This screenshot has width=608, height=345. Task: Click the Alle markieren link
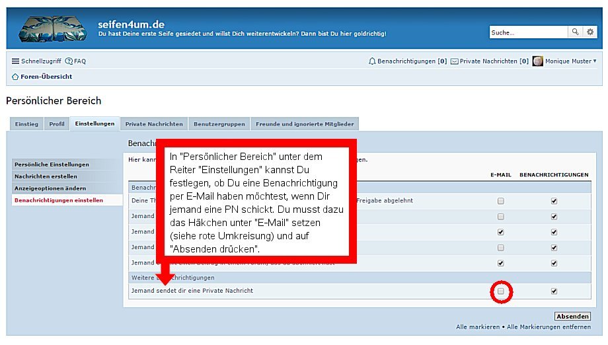click(x=478, y=327)
